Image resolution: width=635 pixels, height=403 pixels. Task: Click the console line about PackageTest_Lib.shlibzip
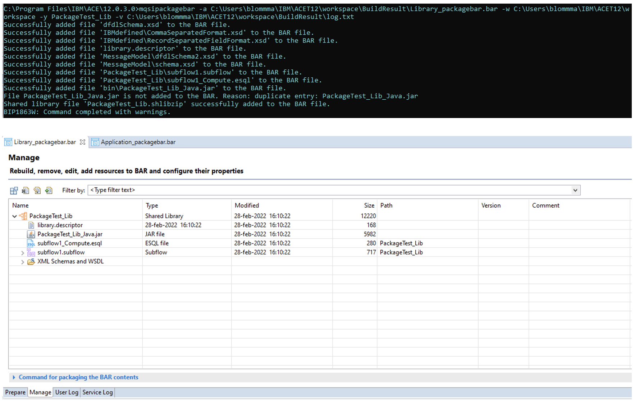[x=166, y=104]
